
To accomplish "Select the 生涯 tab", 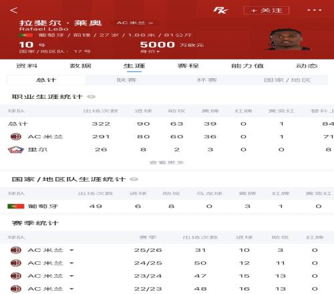I will 134,65.
